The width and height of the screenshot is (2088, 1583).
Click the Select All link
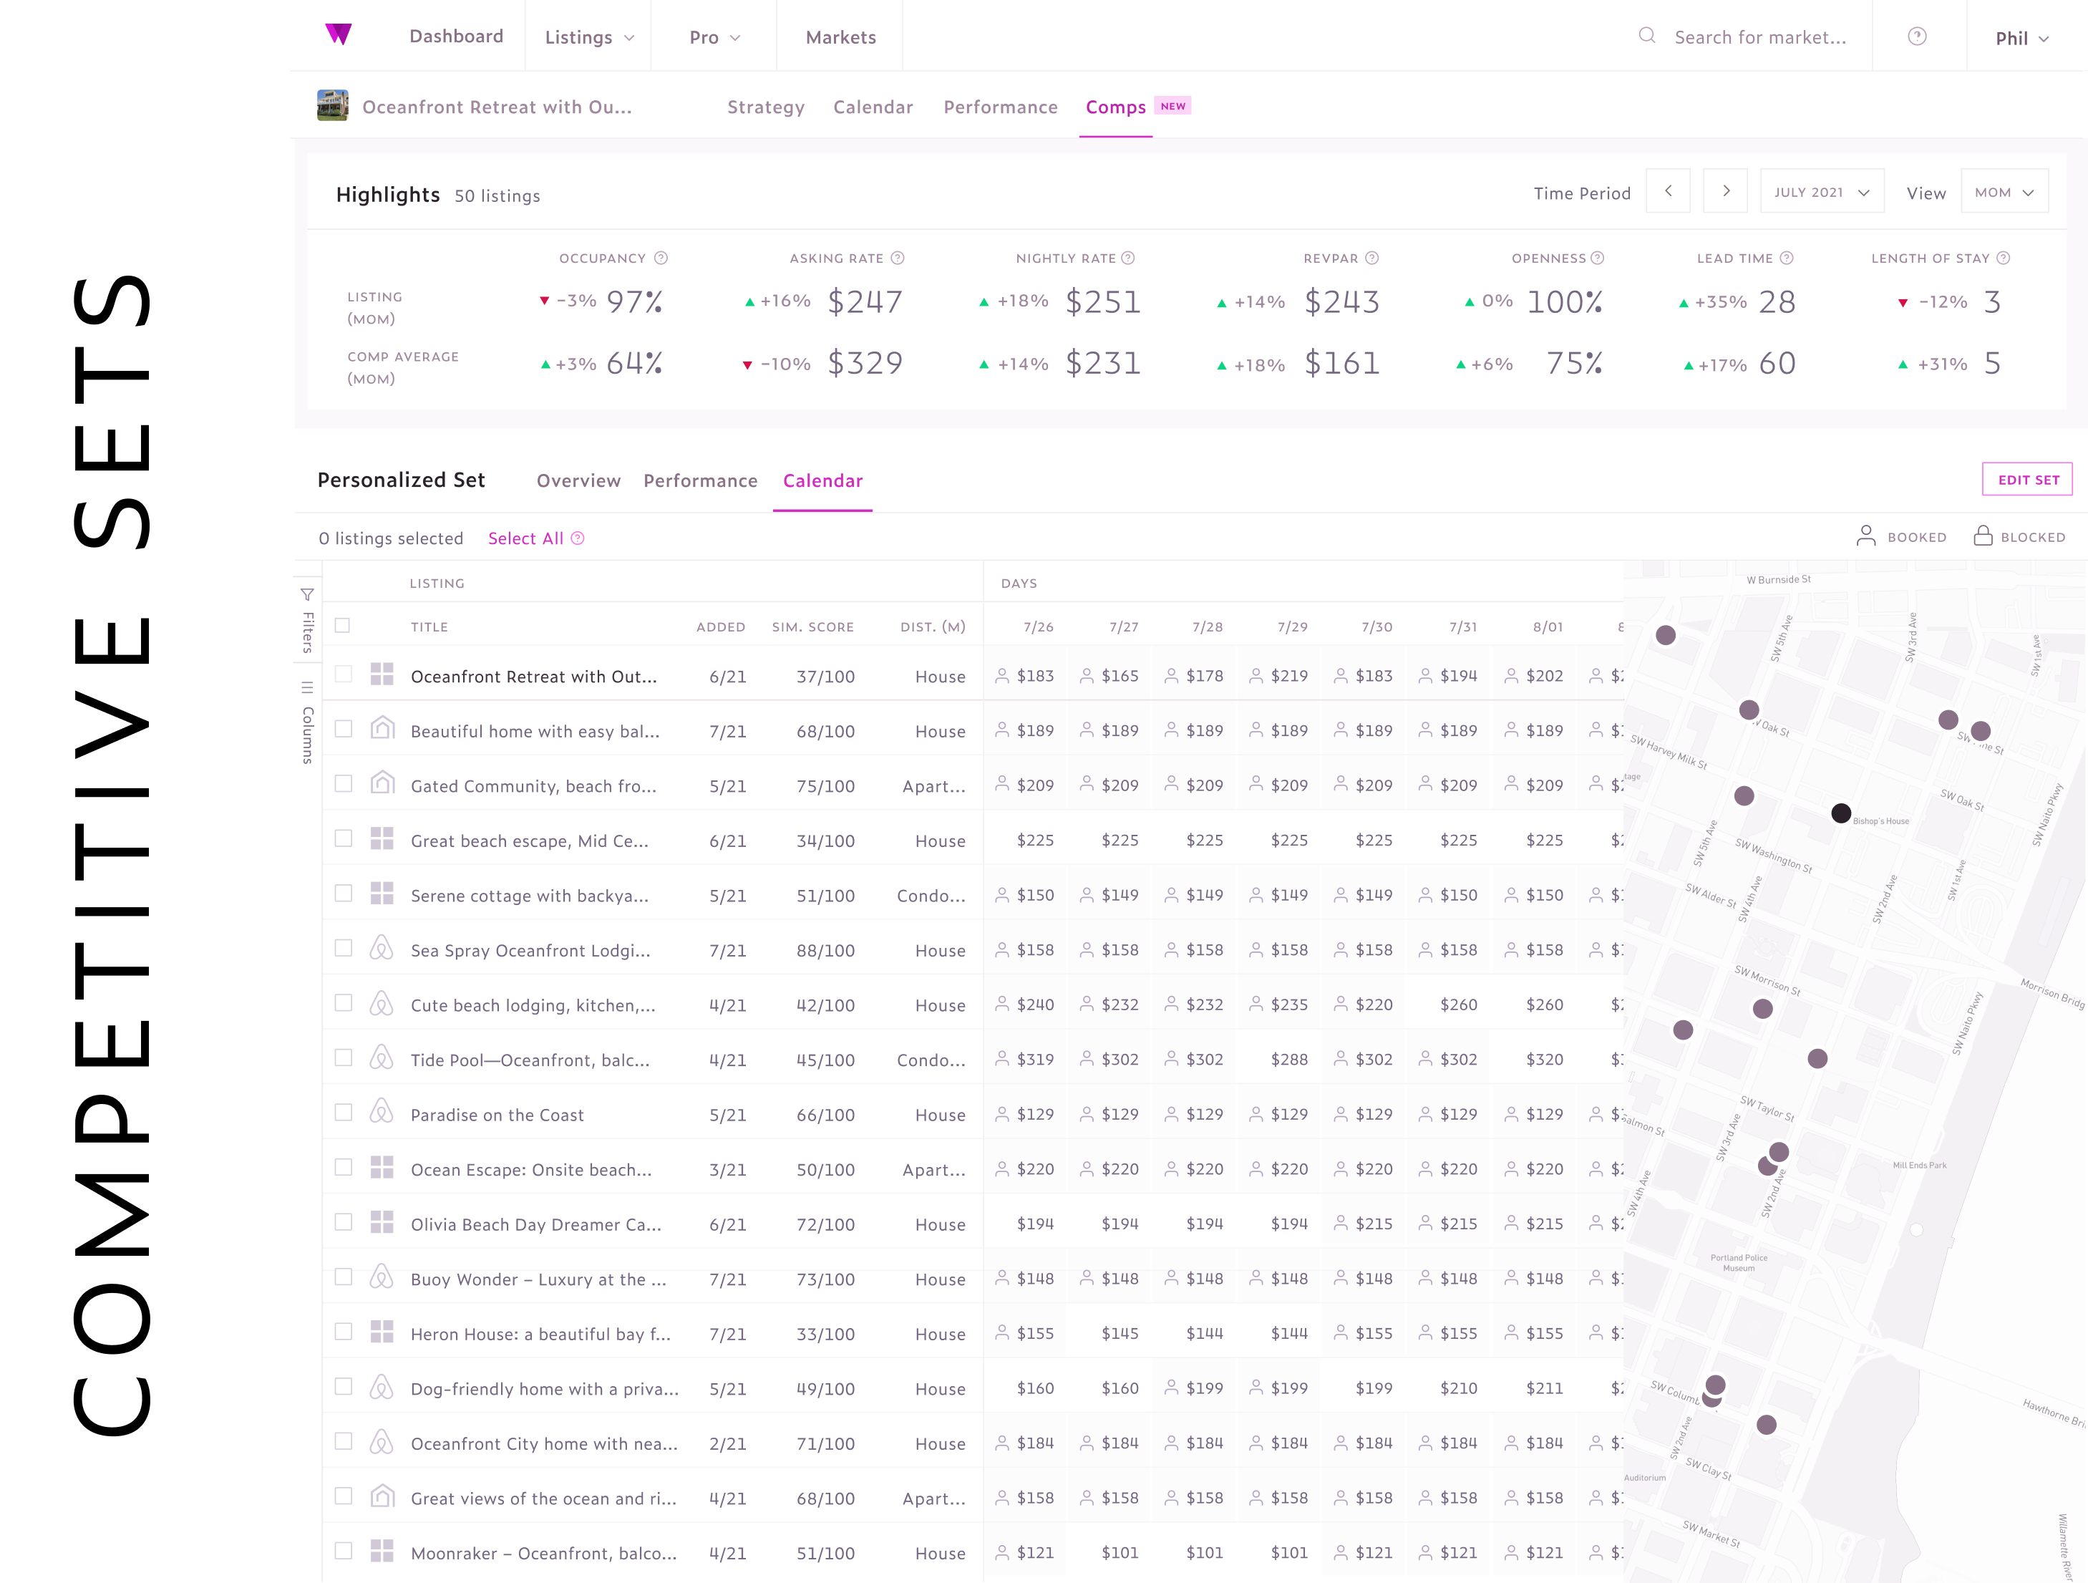click(x=525, y=538)
